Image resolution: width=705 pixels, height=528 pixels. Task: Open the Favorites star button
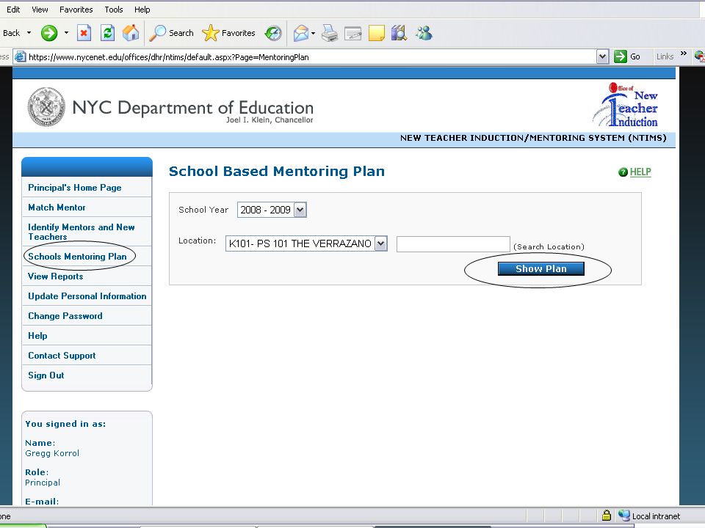(228, 33)
